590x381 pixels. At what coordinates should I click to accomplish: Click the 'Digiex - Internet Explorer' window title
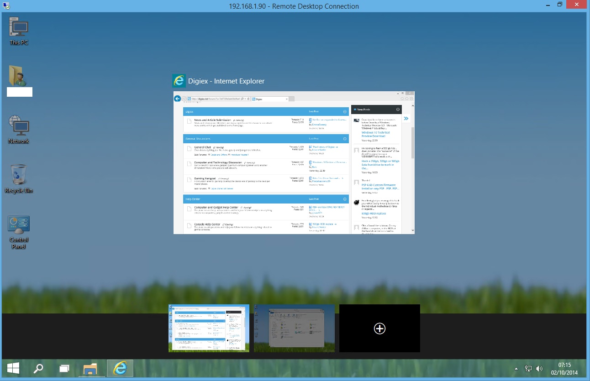click(x=227, y=81)
